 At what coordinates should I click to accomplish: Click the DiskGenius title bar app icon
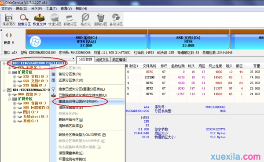click(x=1, y=3)
